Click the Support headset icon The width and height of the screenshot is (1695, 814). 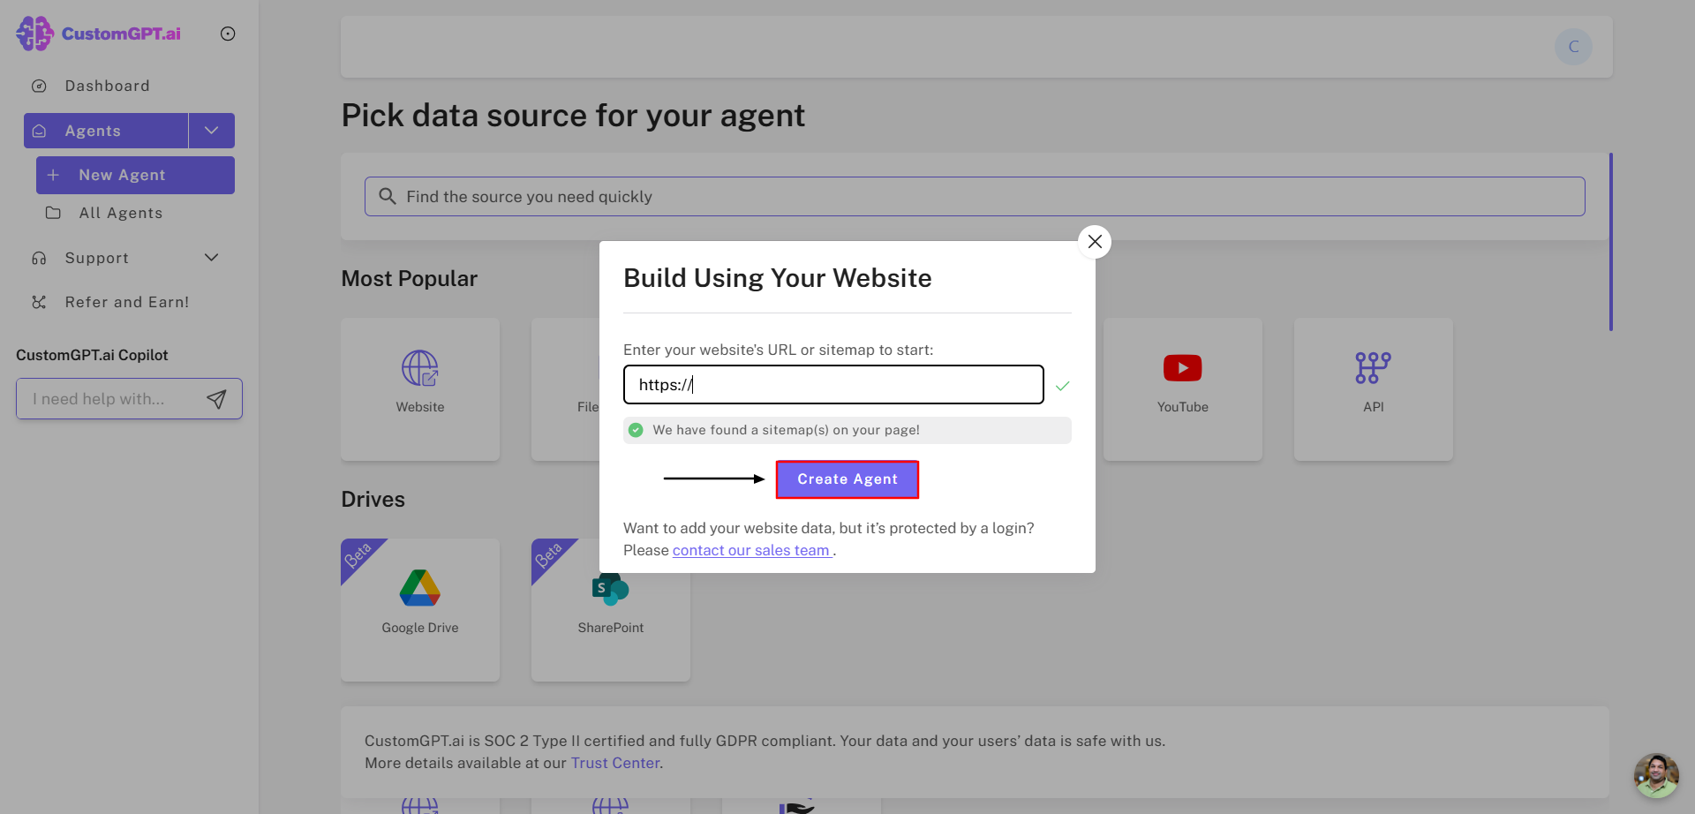[39, 258]
